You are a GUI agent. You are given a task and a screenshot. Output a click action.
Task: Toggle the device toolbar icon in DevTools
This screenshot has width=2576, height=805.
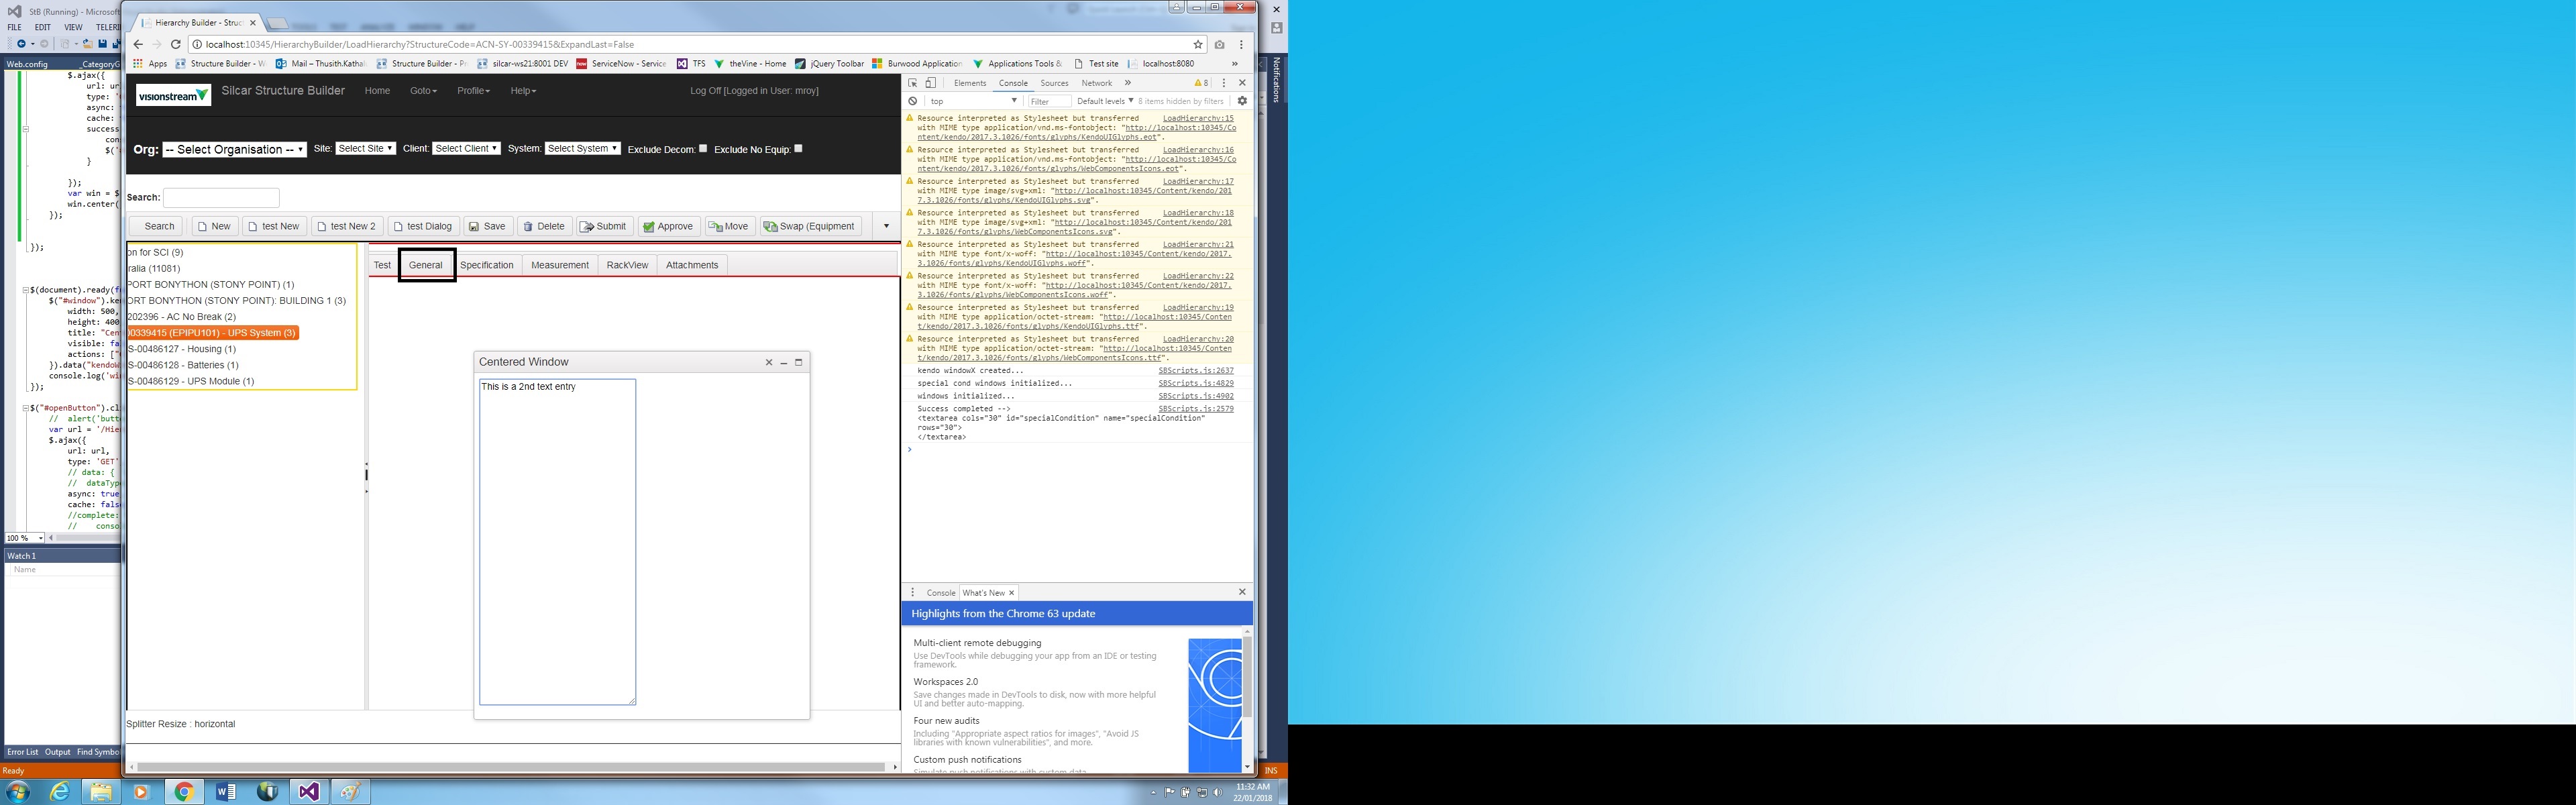click(x=930, y=83)
